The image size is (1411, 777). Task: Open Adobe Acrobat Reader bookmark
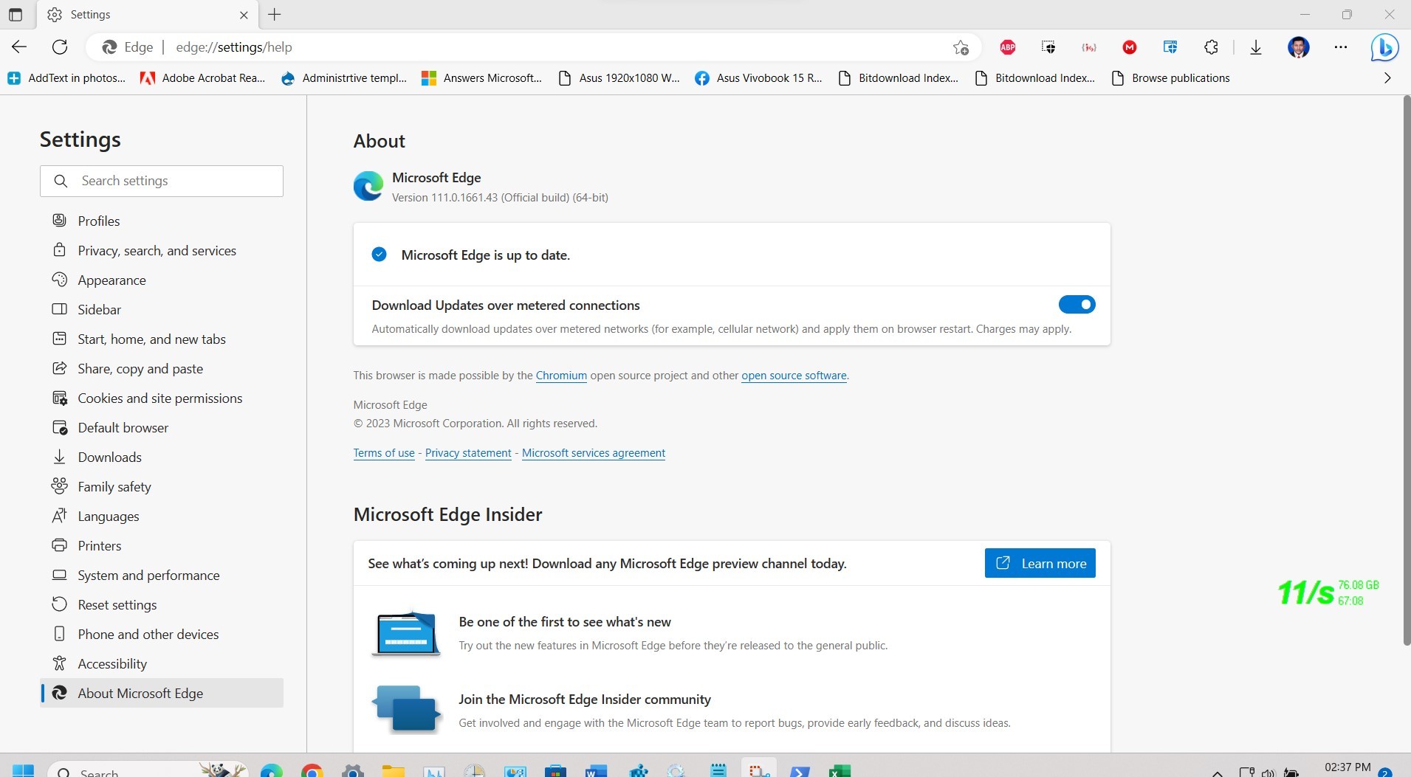click(x=203, y=78)
